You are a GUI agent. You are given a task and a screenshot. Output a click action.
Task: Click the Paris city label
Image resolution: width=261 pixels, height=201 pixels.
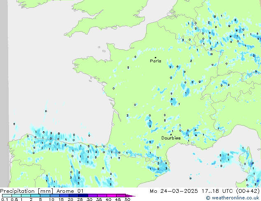coord(156,61)
